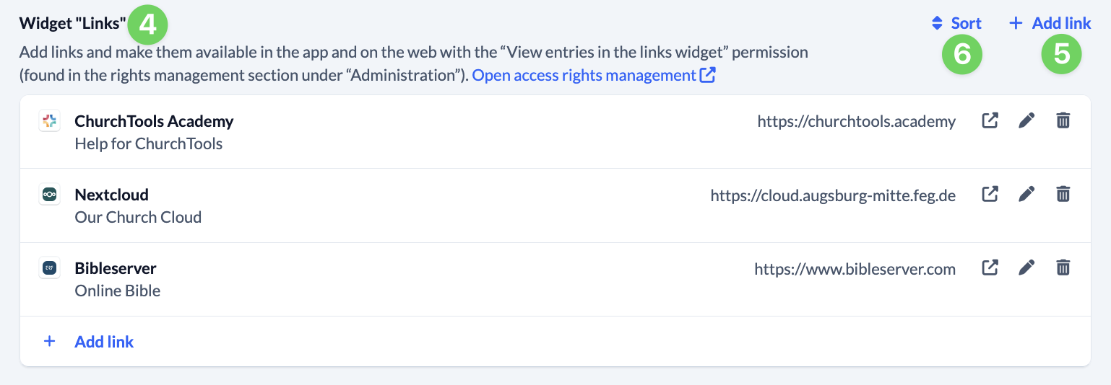Image resolution: width=1111 pixels, height=385 pixels.
Task: Click the Bibleserver logo icon
Action: coord(49,268)
